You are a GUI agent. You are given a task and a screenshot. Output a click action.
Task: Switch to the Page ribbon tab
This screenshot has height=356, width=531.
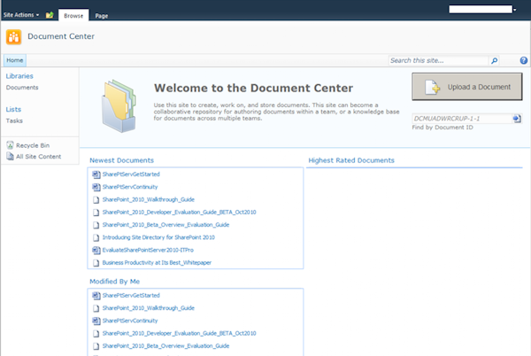coord(102,16)
